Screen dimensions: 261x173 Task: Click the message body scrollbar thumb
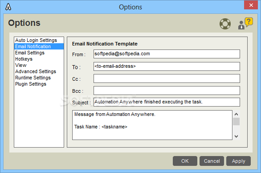click(236, 121)
